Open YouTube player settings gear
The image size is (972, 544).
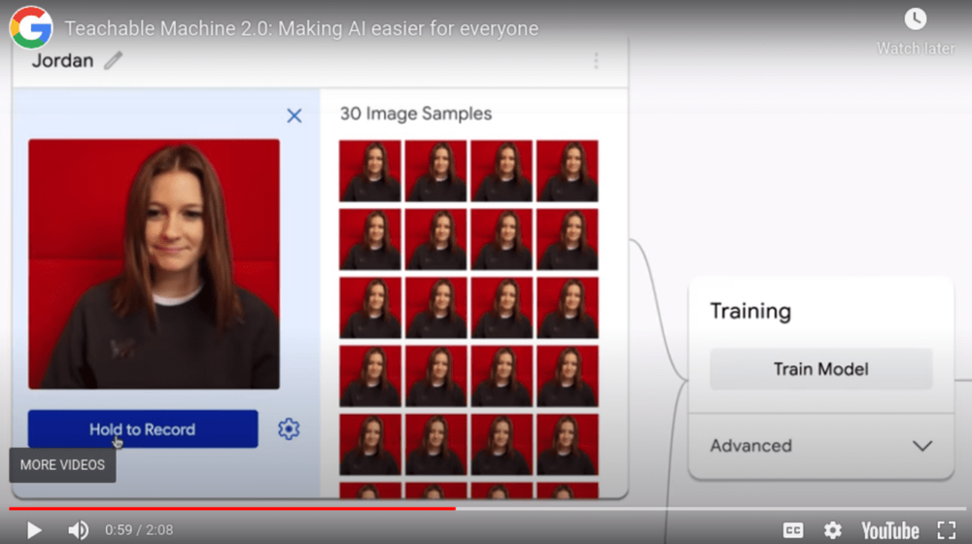point(833,530)
